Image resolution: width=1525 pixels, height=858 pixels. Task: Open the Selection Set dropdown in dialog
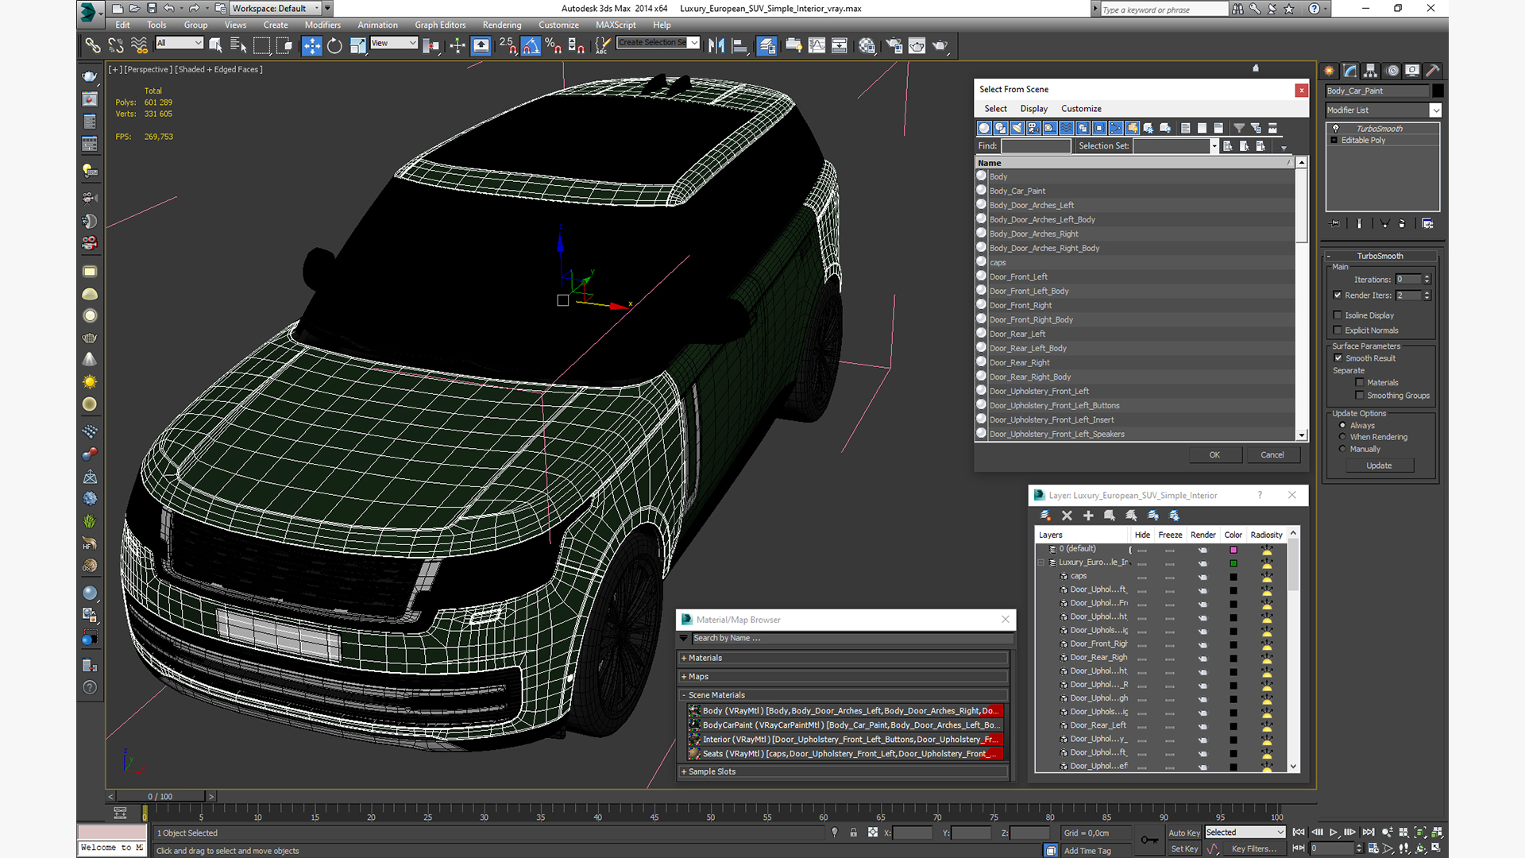point(1214,146)
